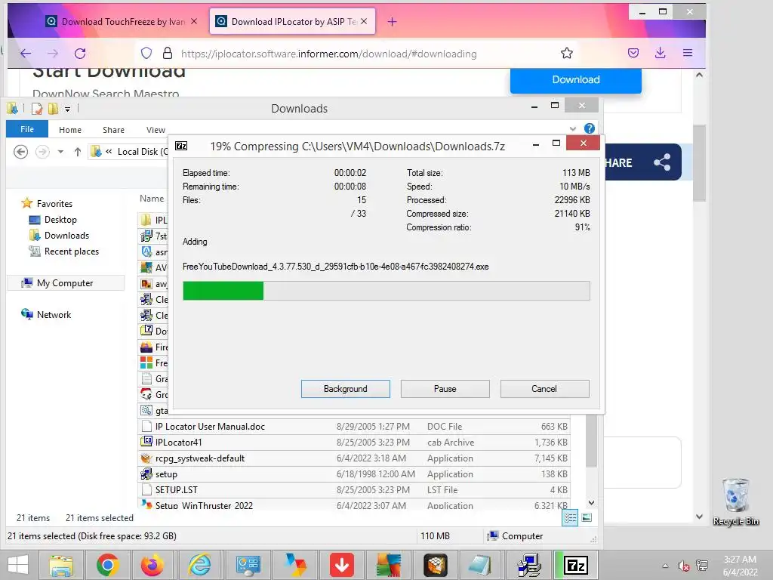Click Explorer back navigation arrow
Image resolution: width=773 pixels, height=580 pixels.
click(x=20, y=151)
